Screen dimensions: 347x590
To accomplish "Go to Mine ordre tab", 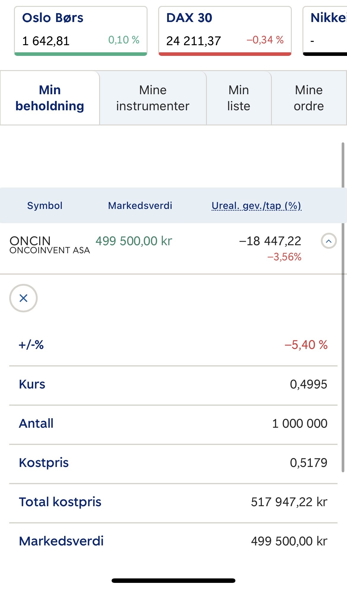I will click(309, 98).
